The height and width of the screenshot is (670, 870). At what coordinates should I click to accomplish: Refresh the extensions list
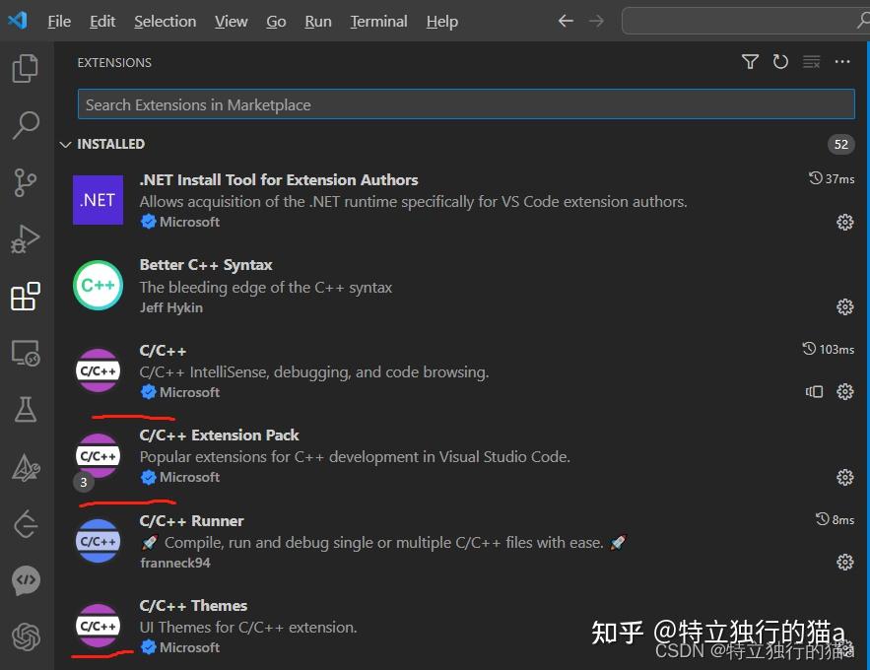(x=780, y=61)
